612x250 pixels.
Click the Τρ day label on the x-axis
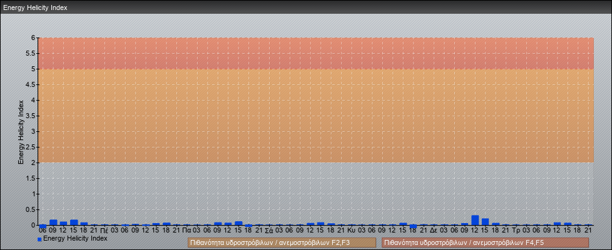click(x=516, y=231)
